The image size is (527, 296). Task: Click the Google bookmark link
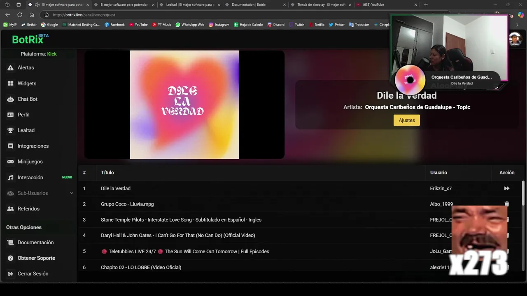49,25
